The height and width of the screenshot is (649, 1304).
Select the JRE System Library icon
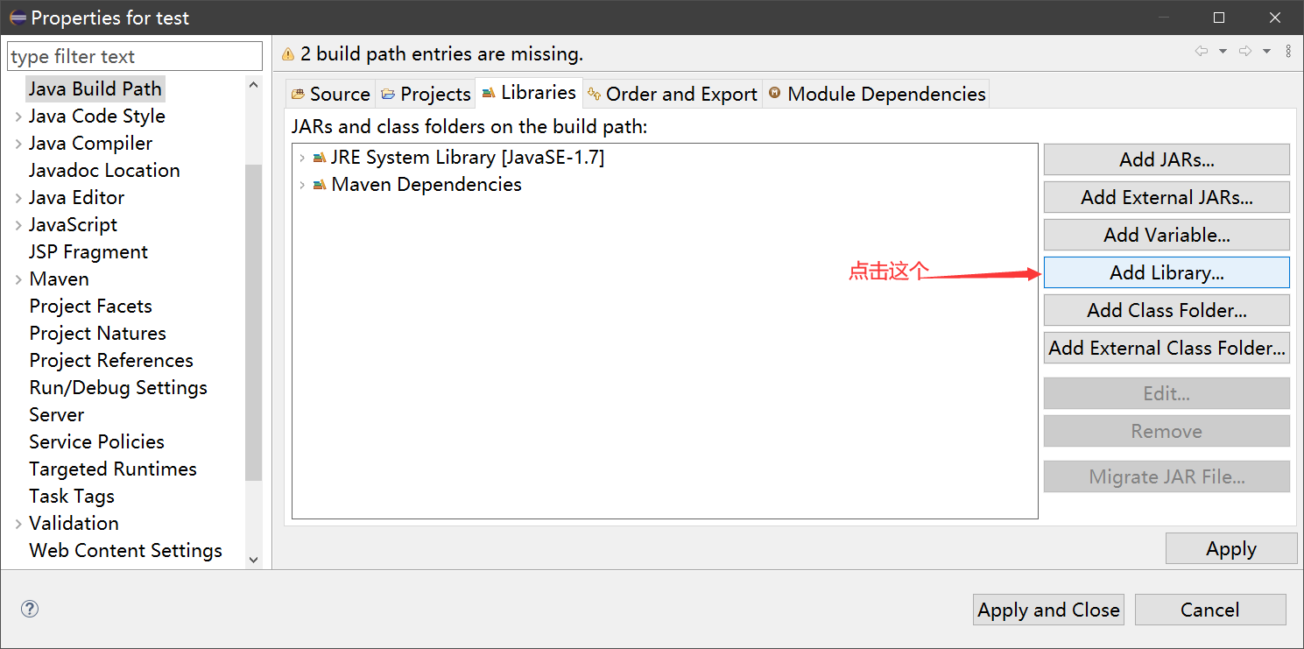pyautogui.click(x=320, y=158)
